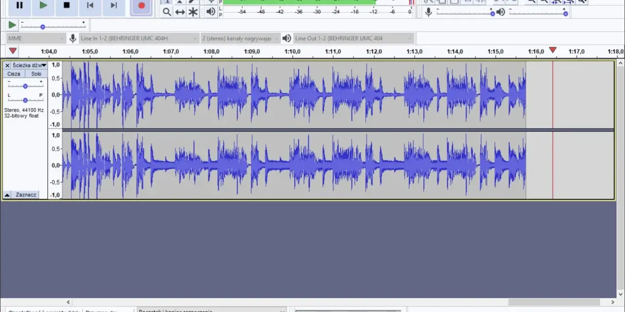Click the playback volume speaker icon in mixer

[501, 12]
